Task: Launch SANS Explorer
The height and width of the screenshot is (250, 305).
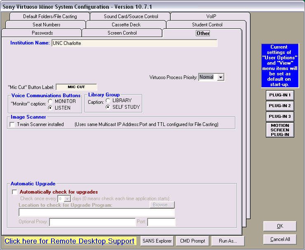Action: [157, 241]
